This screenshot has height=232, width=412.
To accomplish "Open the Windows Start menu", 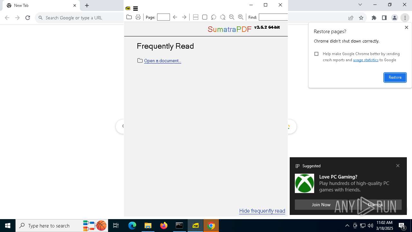I will pyautogui.click(x=8, y=226).
